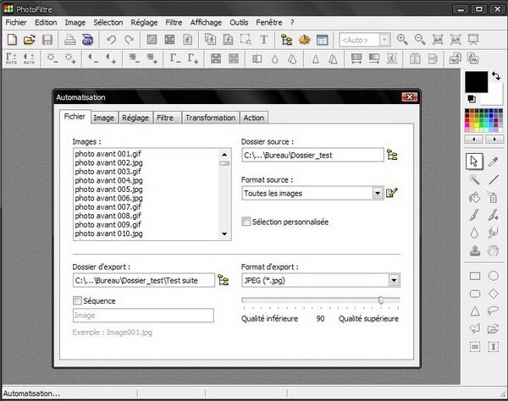Select the triangle selection shape
Viewport: 508px width, 401px height.
(475, 311)
